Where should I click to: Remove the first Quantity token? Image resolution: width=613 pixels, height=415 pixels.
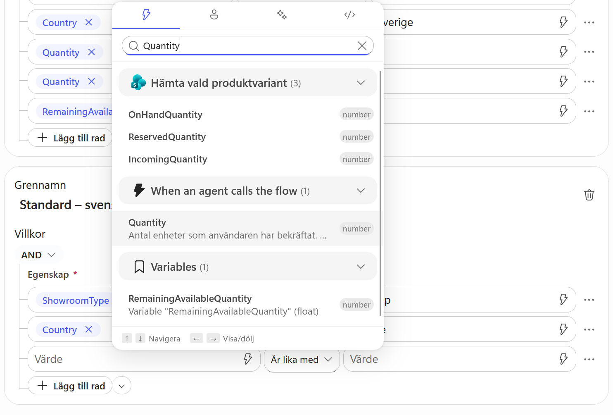(92, 52)
